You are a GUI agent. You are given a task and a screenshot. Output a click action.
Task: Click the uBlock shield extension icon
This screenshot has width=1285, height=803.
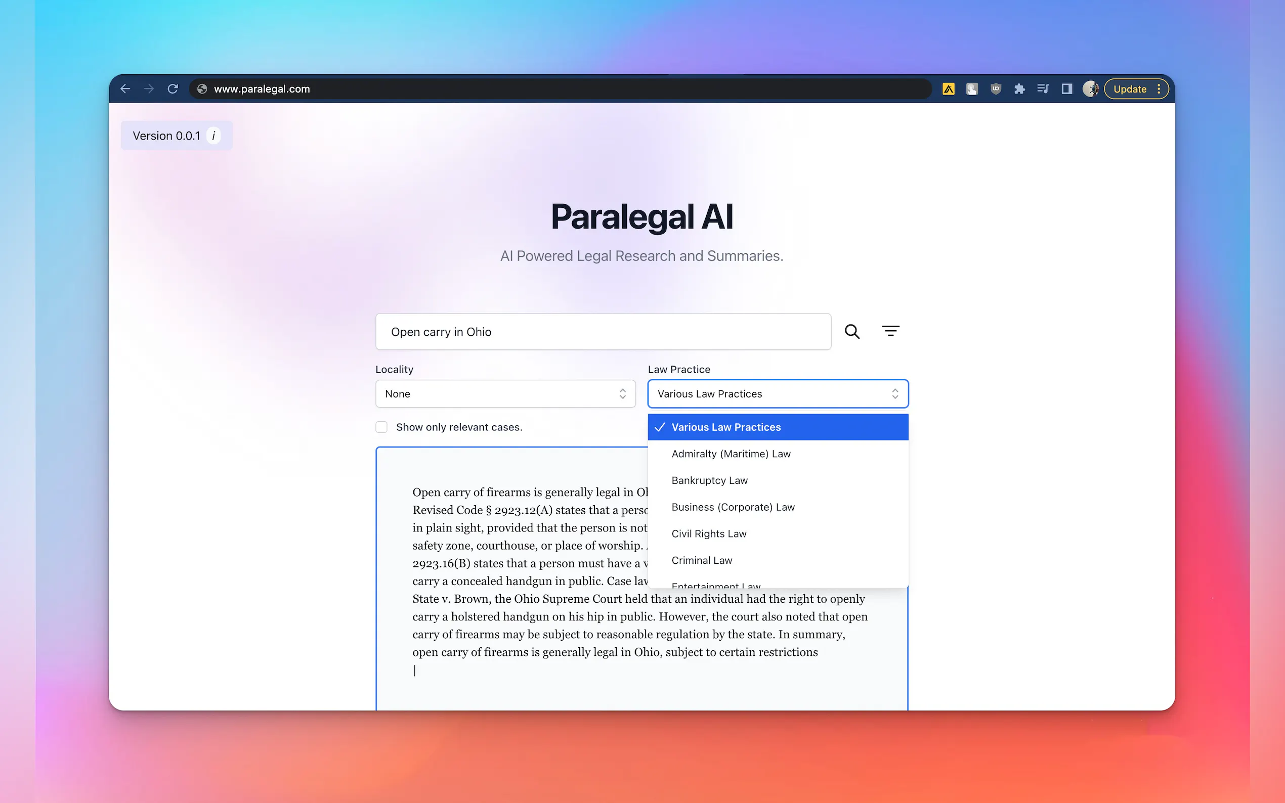(996, 88)
